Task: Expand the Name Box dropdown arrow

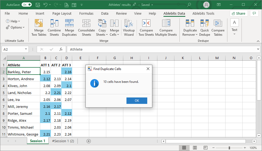Action: tap(26, 49)
